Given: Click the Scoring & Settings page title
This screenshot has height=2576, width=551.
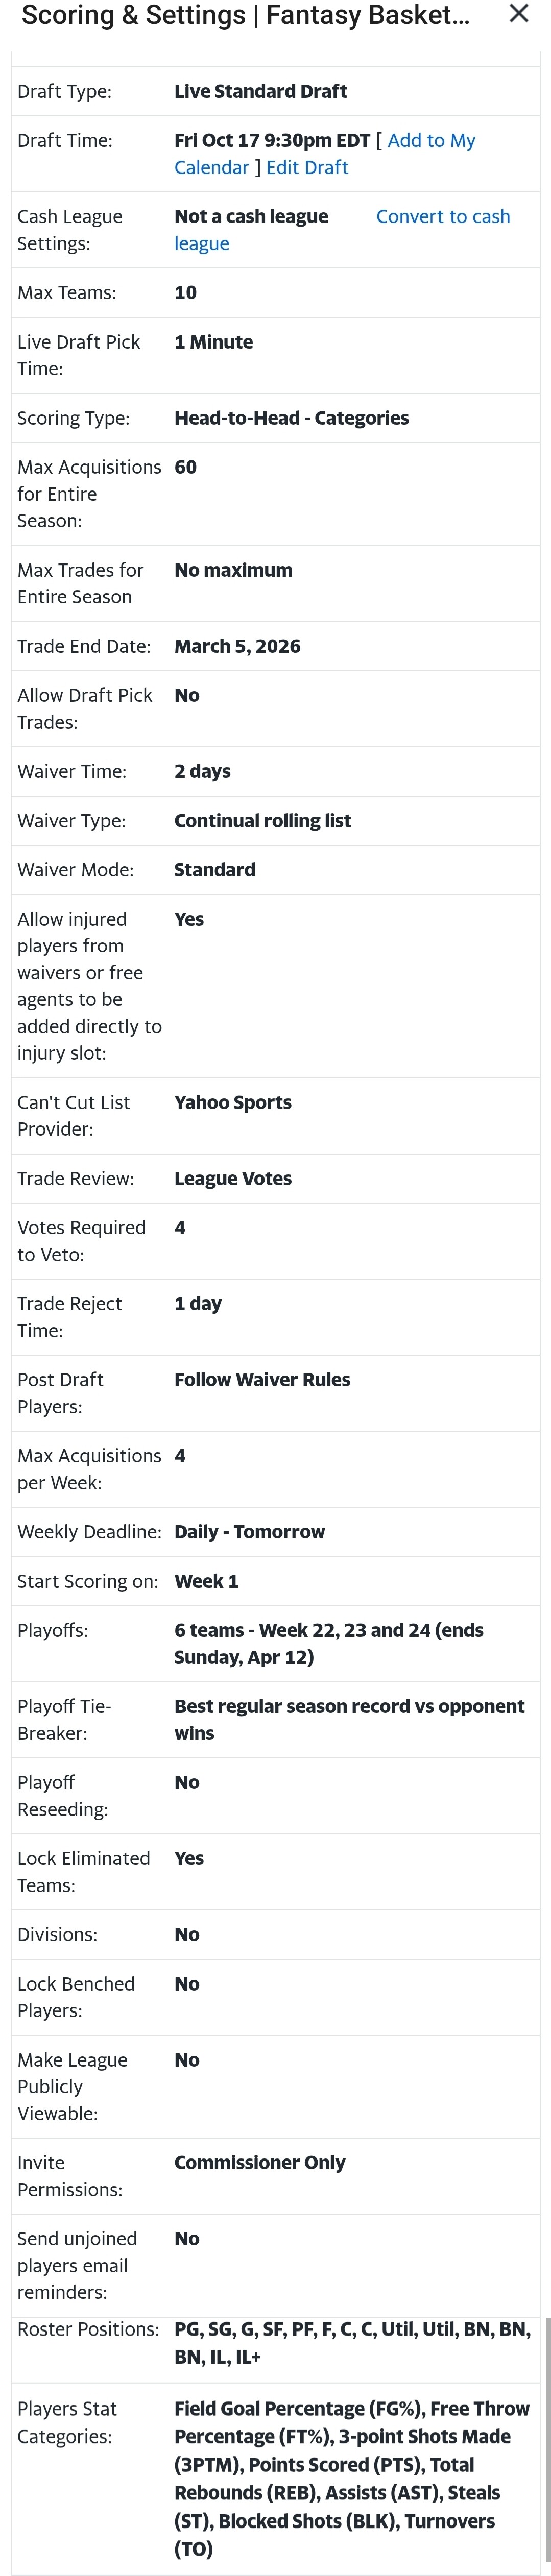Looking at the screenshot, I should (x=245, y=15).
